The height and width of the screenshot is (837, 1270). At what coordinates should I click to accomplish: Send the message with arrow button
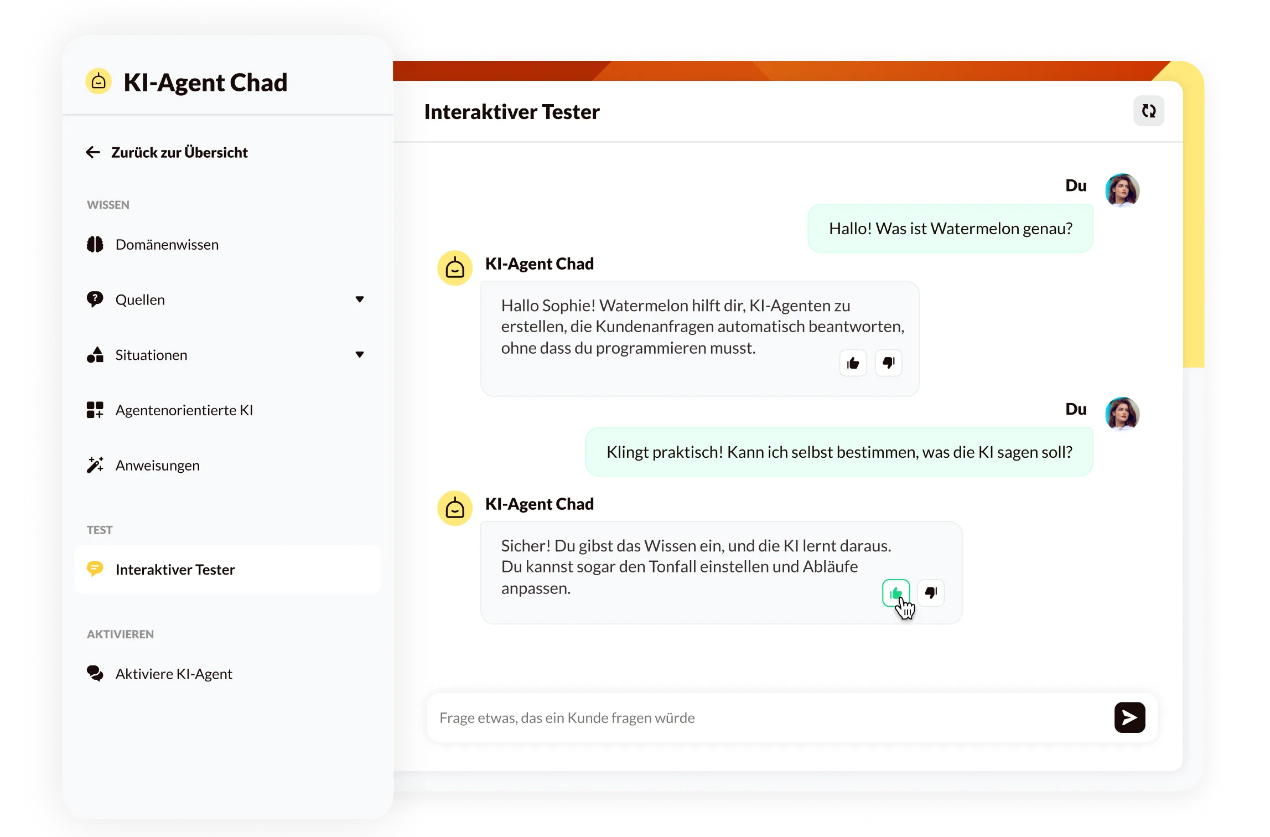[x=1129, y=717]
